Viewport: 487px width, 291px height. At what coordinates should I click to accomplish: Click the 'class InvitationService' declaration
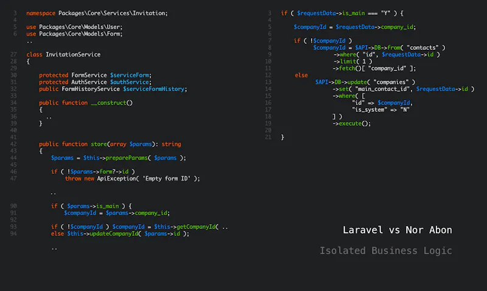pyautogui.click(x=63, y=55)
